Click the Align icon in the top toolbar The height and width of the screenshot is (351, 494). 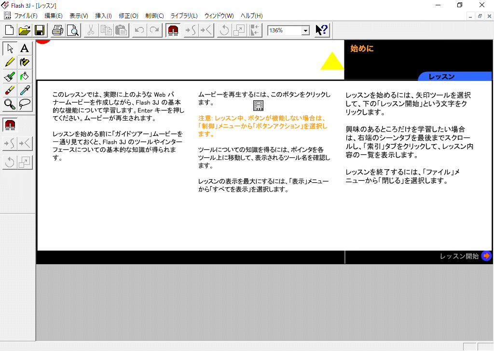pyautogui.click(x=255, y=30)
